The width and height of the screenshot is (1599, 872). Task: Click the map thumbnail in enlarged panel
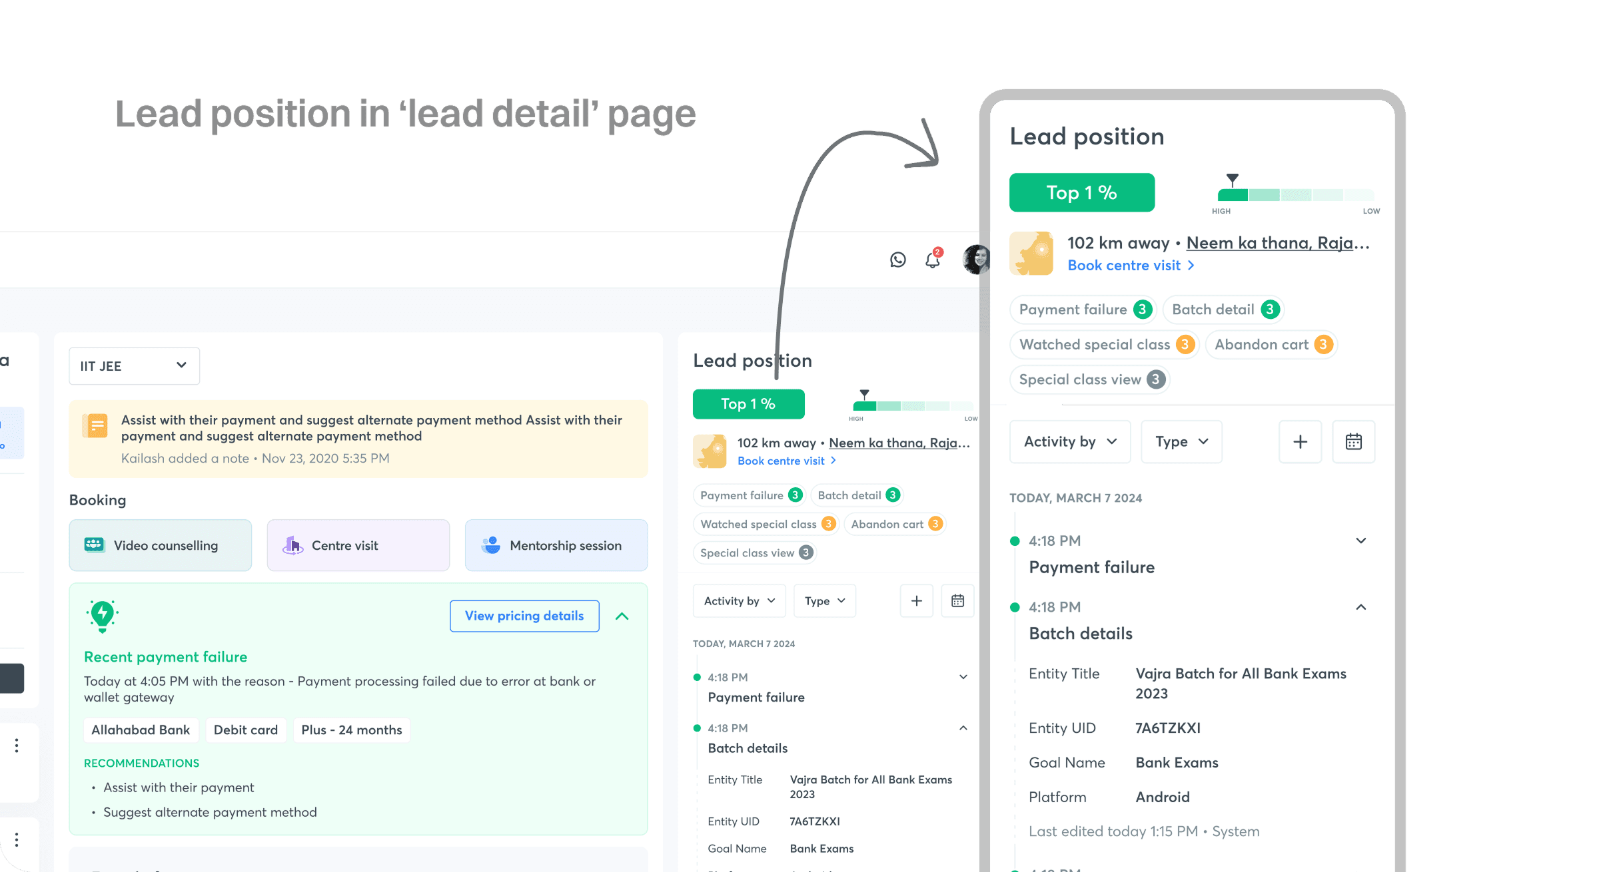click(x=1031, y=253)
